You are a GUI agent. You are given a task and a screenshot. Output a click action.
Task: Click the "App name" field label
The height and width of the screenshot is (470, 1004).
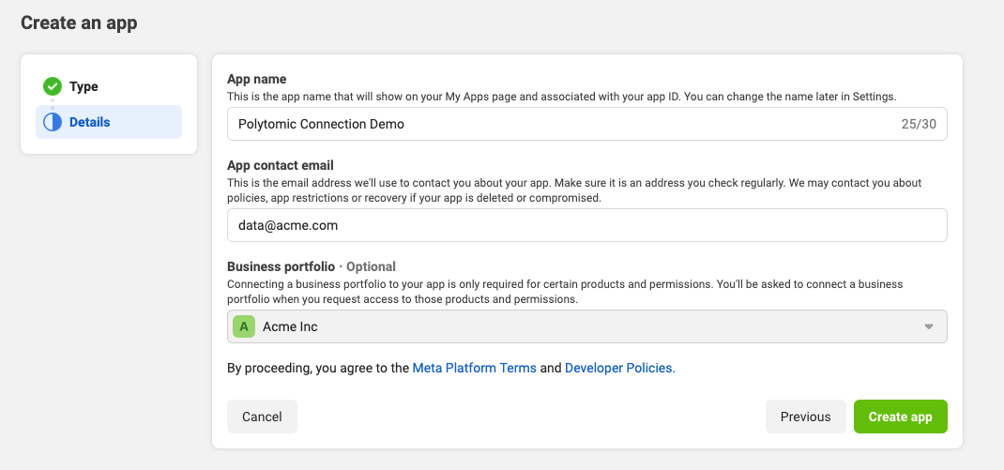tap(256, 79)
